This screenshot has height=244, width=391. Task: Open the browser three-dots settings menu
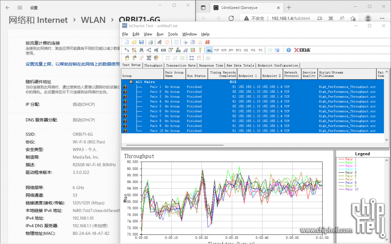pyautogui.click(x=382, y=18)
